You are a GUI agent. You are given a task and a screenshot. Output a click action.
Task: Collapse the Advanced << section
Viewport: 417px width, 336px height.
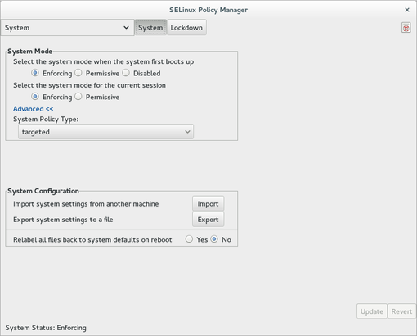34,109
